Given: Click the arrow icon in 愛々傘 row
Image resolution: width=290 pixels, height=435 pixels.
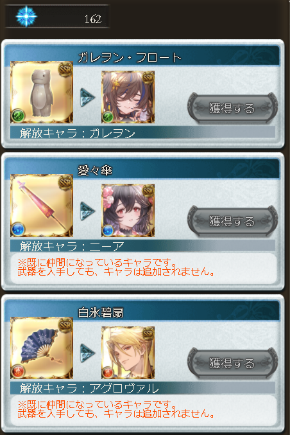Looking at the screenshot, I should 87,211.
